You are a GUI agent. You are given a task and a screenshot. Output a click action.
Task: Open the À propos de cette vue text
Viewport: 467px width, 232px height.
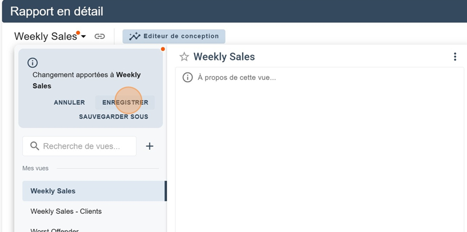237,78
